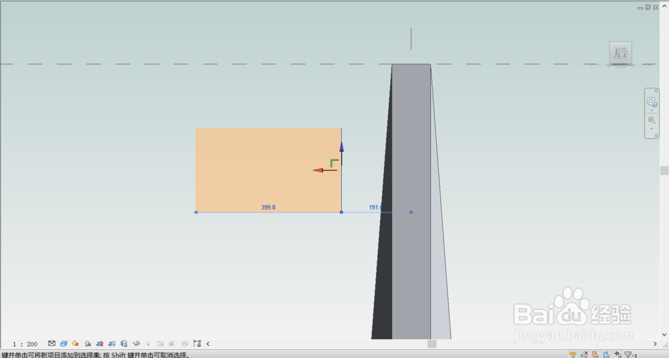Show or hide crop region icon
Viewport: 669px width, 358px height.
tap(112, 343)
